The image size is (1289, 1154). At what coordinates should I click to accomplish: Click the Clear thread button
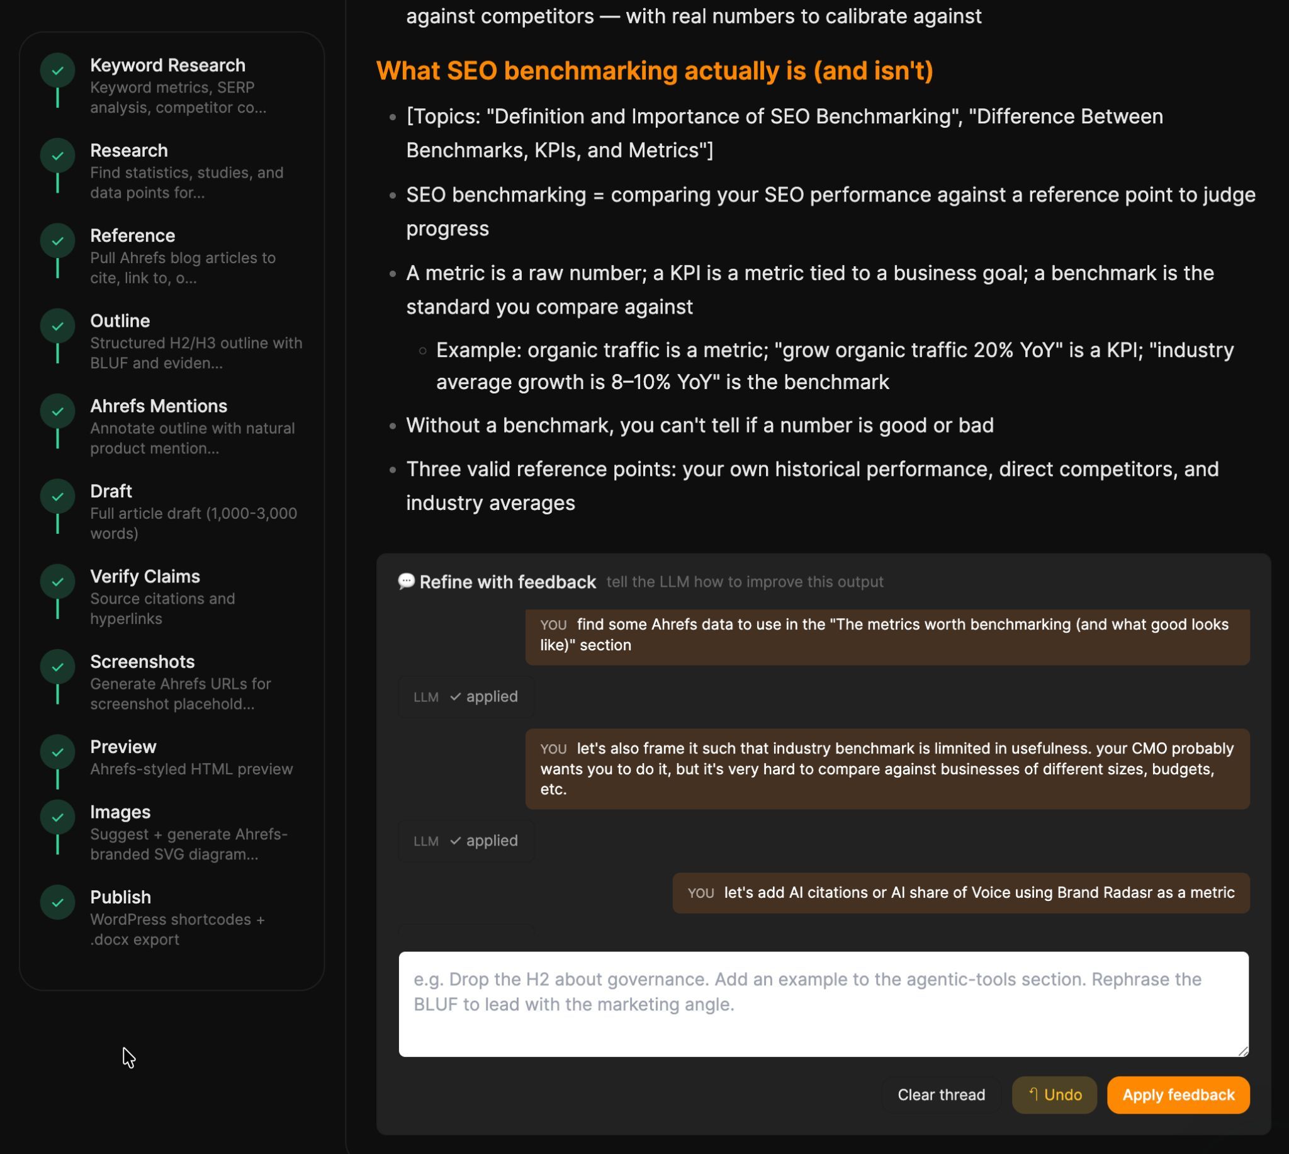coord(941,1095)
